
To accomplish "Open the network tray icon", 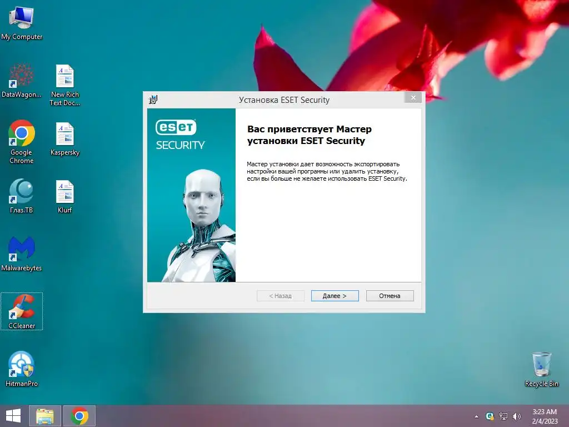I will pyautogui.click(x=503, y=416).
